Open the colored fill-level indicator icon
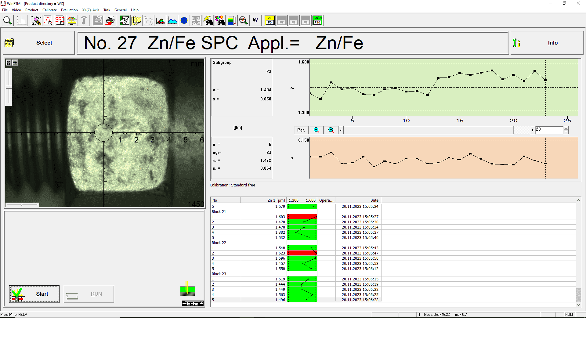The width and height of the screenshot is (586, 357). click(x=232, y=20)
